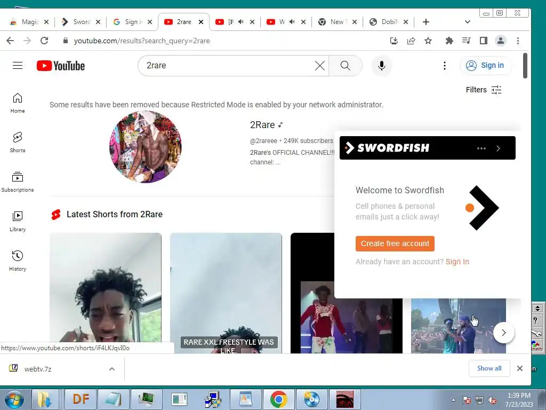Open the webtv.7z download

38,369
